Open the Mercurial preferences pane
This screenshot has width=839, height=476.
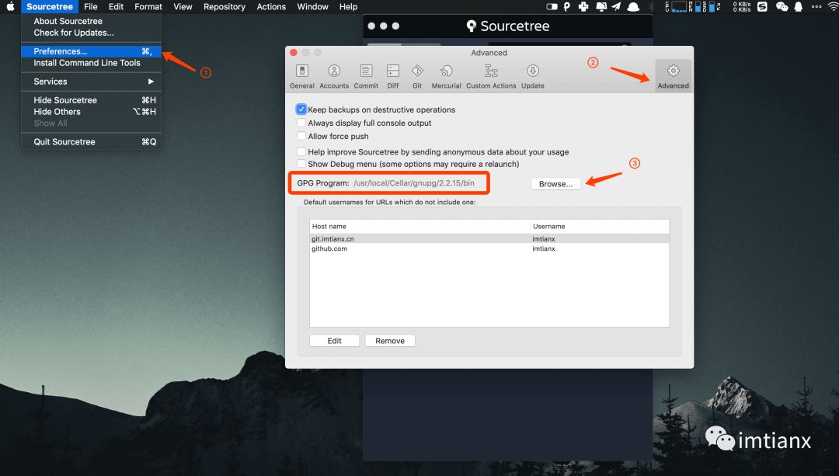(x=446, y=76)
